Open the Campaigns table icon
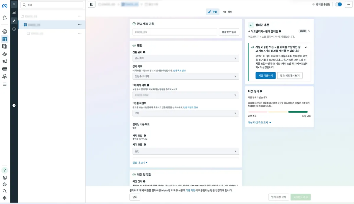Image resolution: width=354 pixels, height=204 pixels. click(x=4, y=39)
